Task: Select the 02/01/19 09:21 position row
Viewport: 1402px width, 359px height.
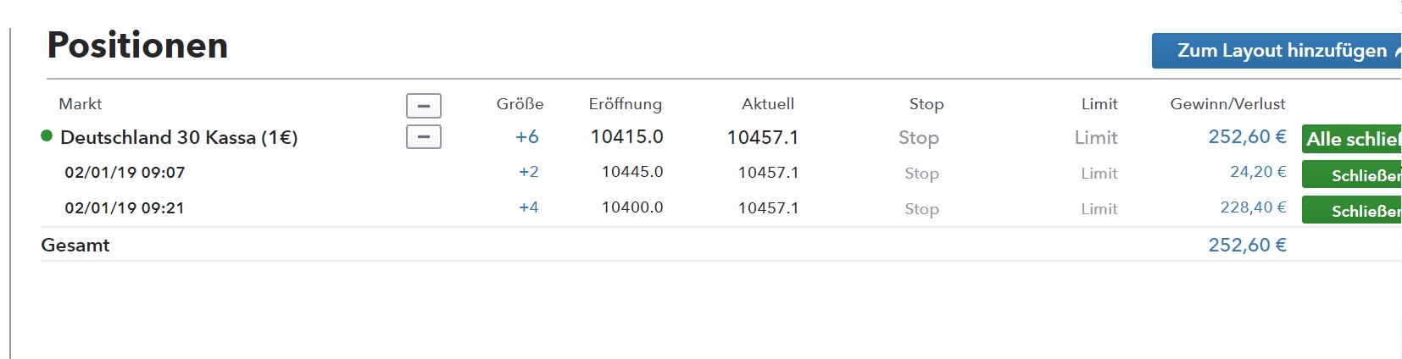Action: click(x=125, y=208)
